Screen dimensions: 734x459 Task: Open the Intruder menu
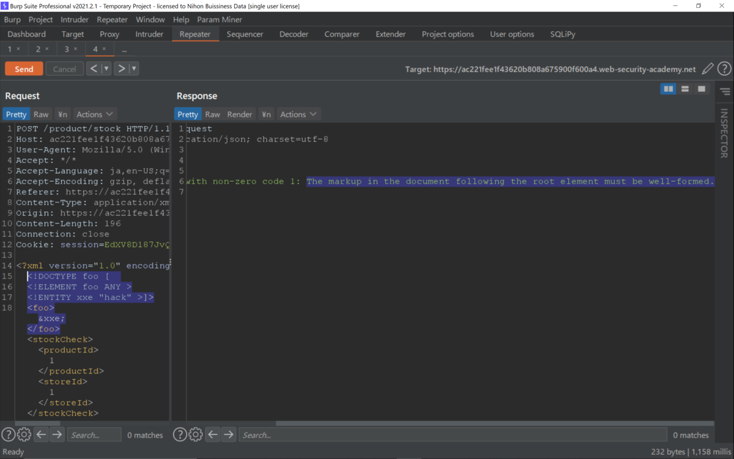click(75, 20)
